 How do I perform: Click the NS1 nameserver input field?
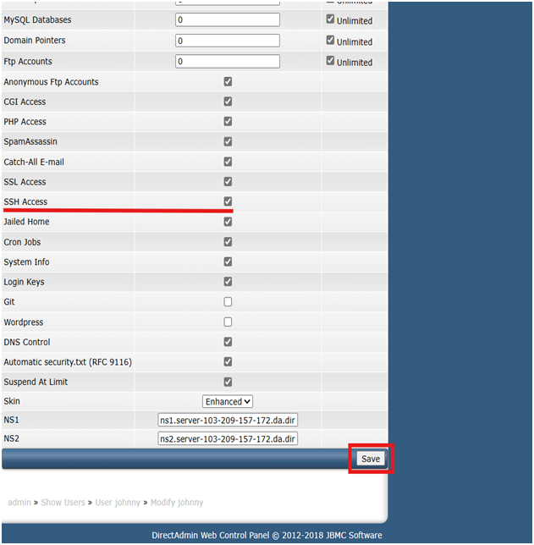click(228, 421)
